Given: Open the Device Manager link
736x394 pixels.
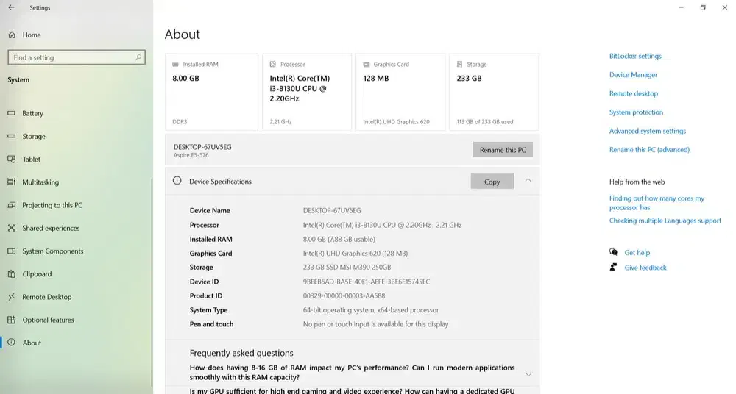Looking at the screenshot, I should coord(633,75).
